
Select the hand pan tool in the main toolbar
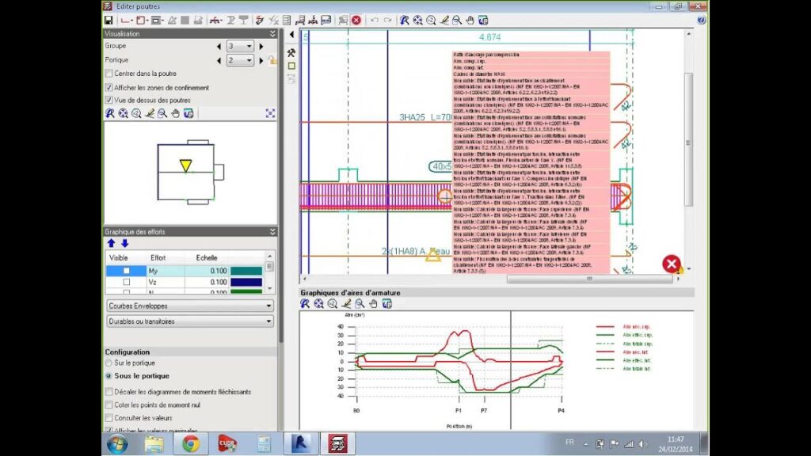click(470, 20)
